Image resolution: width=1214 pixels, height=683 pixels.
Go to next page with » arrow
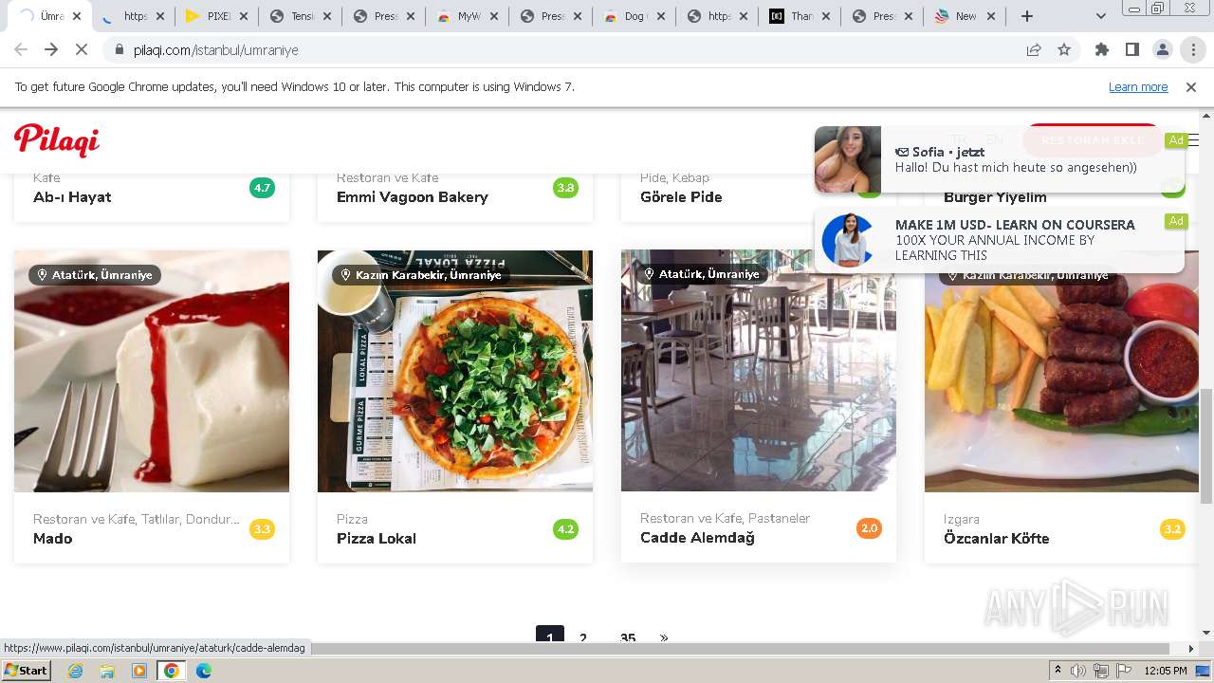664,637
